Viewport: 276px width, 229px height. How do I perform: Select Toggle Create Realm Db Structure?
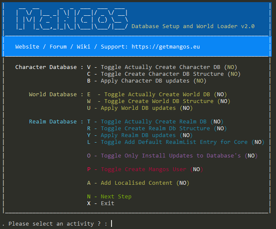pyautogui.click(x=157, y=129)
